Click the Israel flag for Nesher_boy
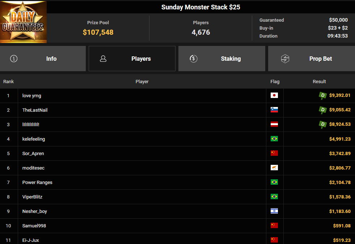Image resolution: width=355 pixels, height=244 pixels. click(274, 211)
